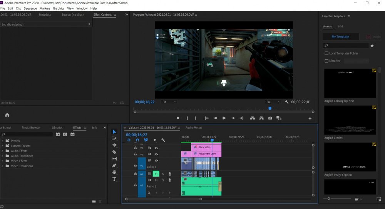Click the Lift button
Viewport: 385px width, 209px height.
(253, 118)
